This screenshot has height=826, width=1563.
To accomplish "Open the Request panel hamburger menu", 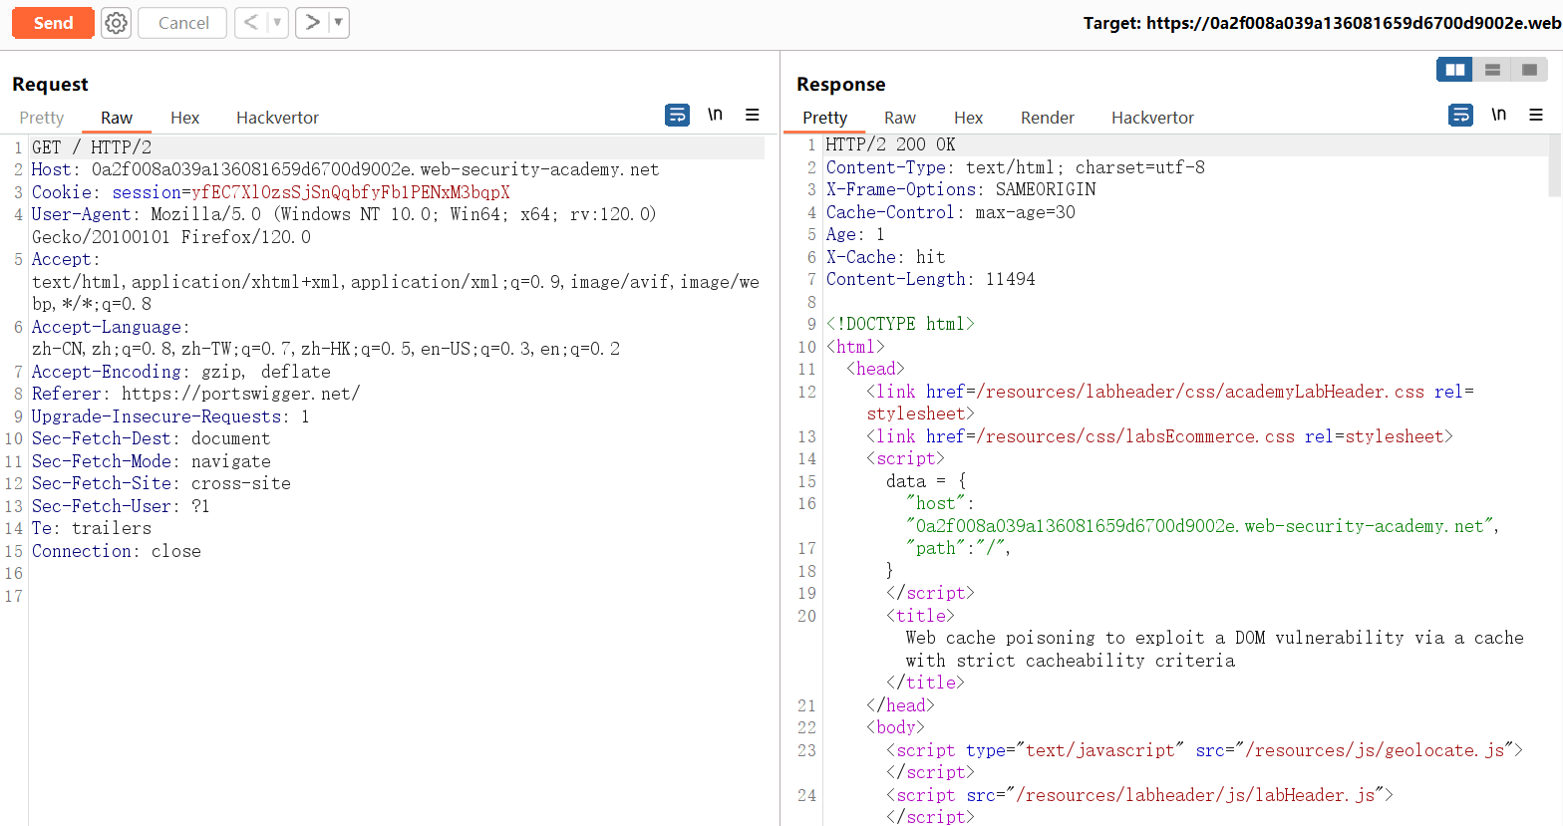I will pyautogui.click(x=753, y=116).
